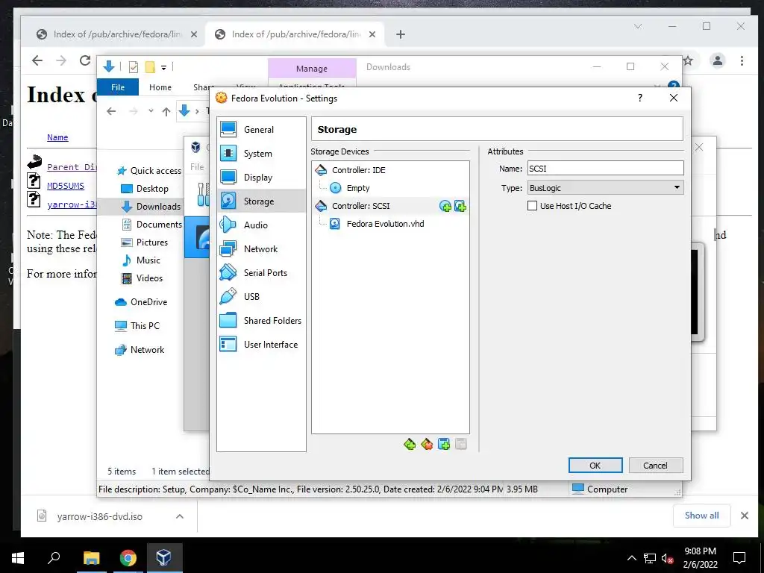Open System settings category
The height and width of the screenshot is (573, 764).
261,154
